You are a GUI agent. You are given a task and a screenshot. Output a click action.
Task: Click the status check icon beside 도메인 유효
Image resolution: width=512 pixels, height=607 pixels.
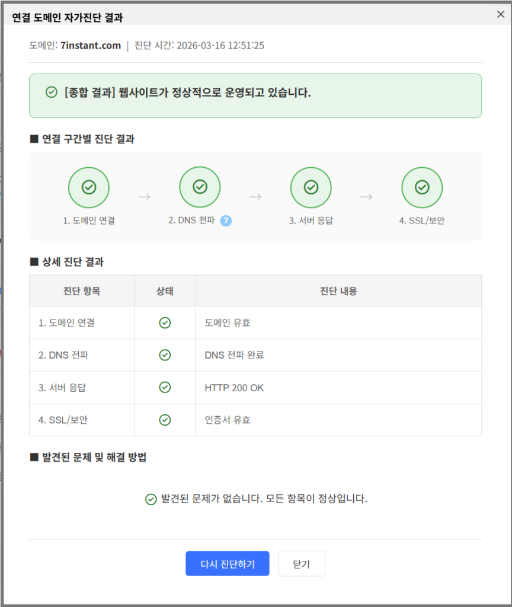(165, 322)
